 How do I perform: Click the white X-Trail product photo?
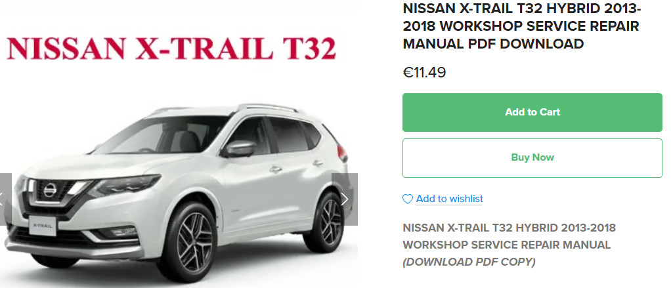pyautogui.click(x=179, y=192)
